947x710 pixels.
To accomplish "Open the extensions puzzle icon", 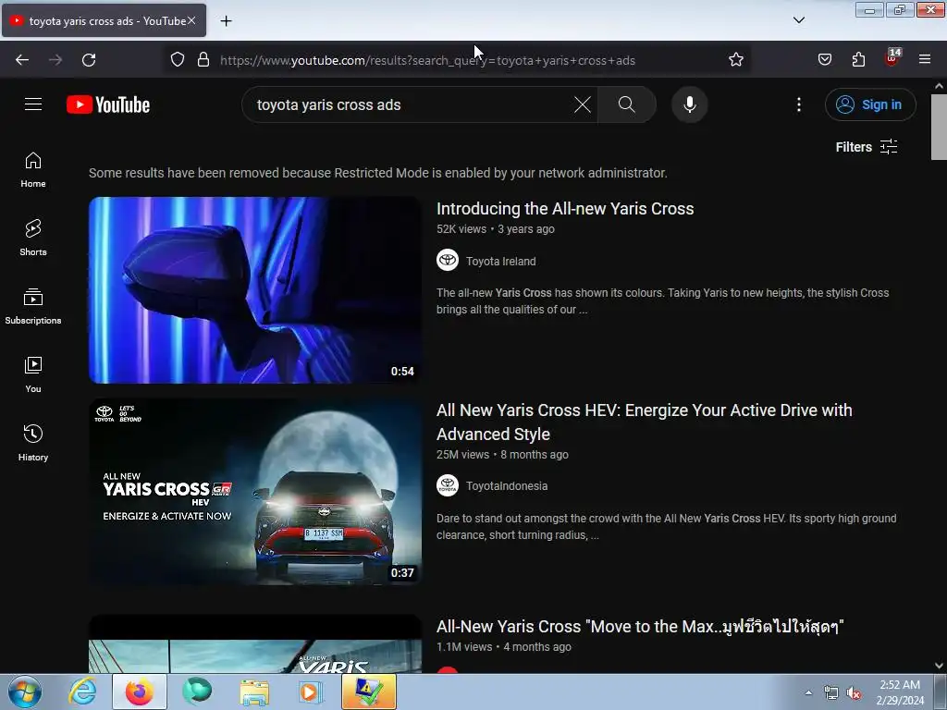I will click(x=858, y=60).
